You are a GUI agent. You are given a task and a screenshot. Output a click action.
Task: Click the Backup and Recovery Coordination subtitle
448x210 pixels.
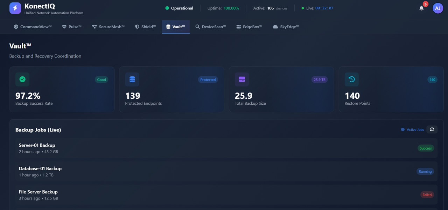(45, 56)
